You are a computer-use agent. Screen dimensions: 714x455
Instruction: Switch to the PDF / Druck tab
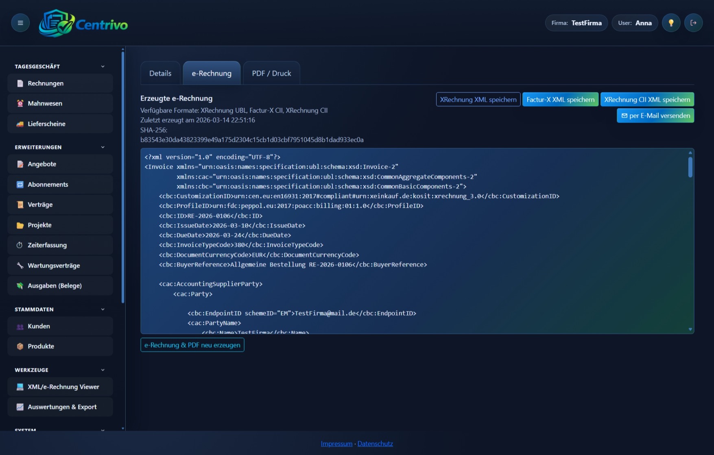point(271,73)
